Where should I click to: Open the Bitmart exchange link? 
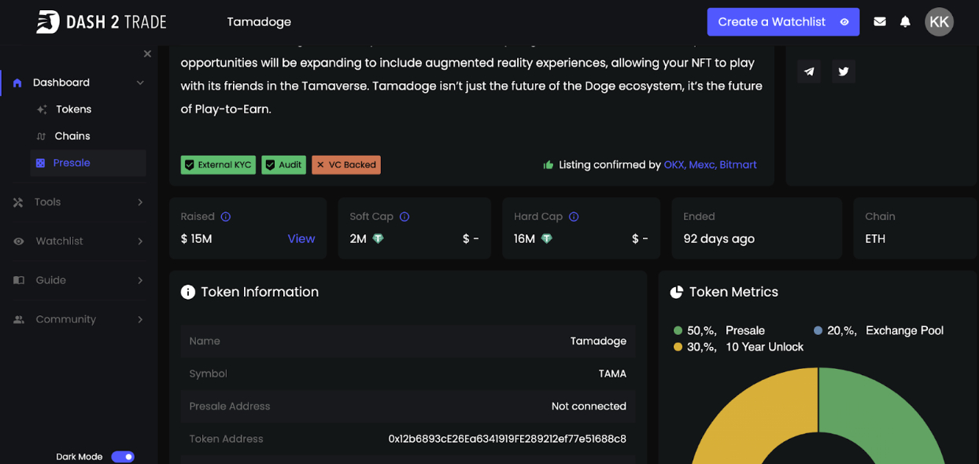coord(738,165)
